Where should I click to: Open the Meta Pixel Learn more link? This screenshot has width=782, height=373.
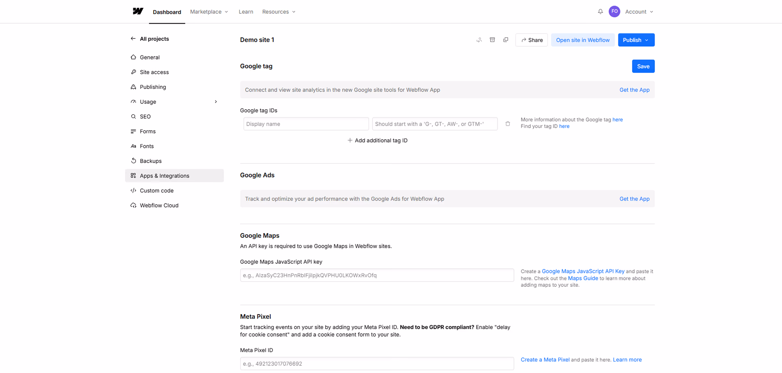click(627, 360)
